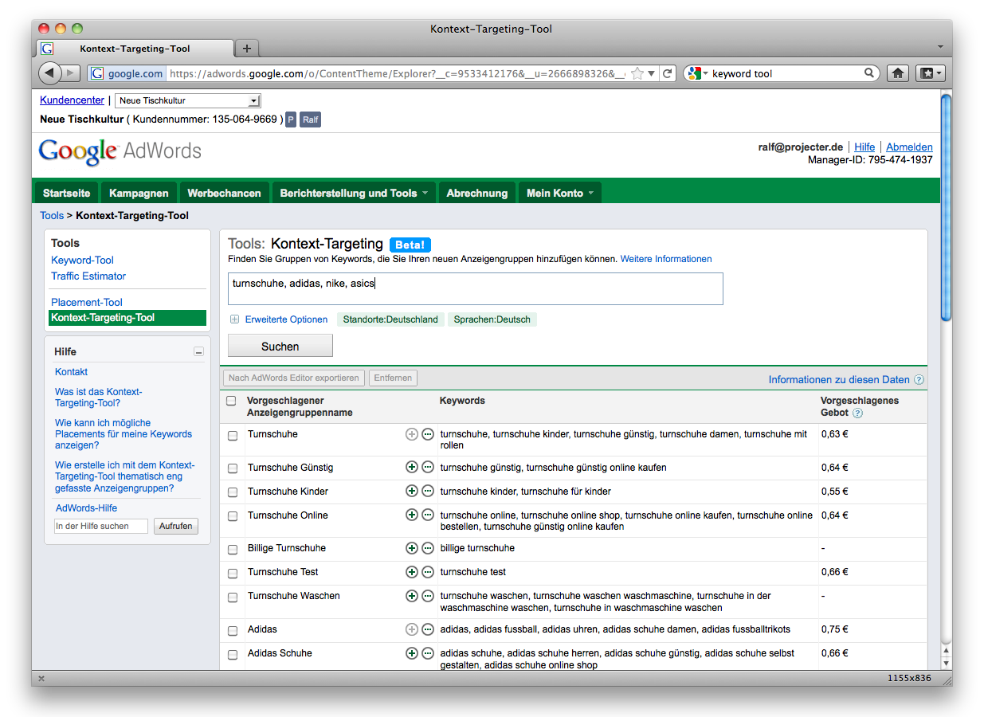Expand Erweiterte Optionen section
This screenshot has height=717, width=984.
pyautogui.click(x=235, y=319)
